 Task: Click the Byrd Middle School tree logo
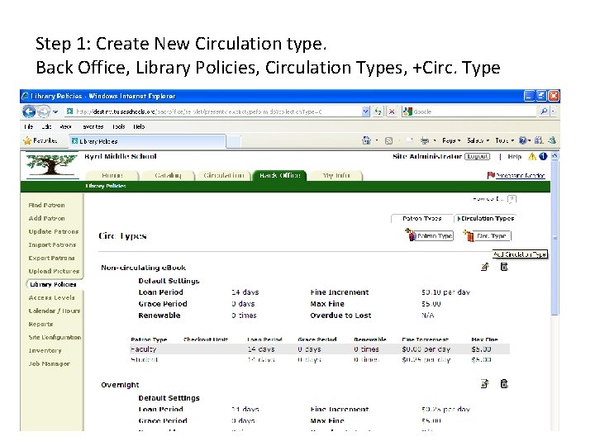coord(51,164)
